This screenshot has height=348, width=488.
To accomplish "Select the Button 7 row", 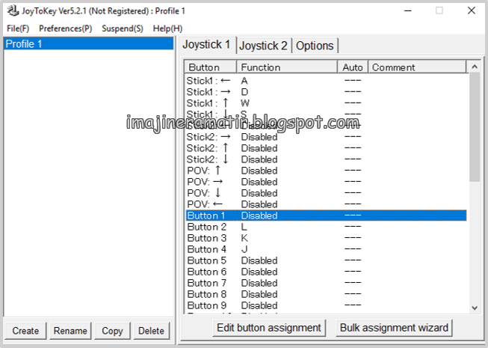I will pos(326,283).
